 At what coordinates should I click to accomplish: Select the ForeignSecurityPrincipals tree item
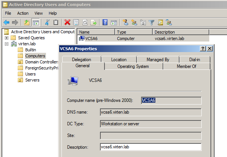(x=41, y=68)
